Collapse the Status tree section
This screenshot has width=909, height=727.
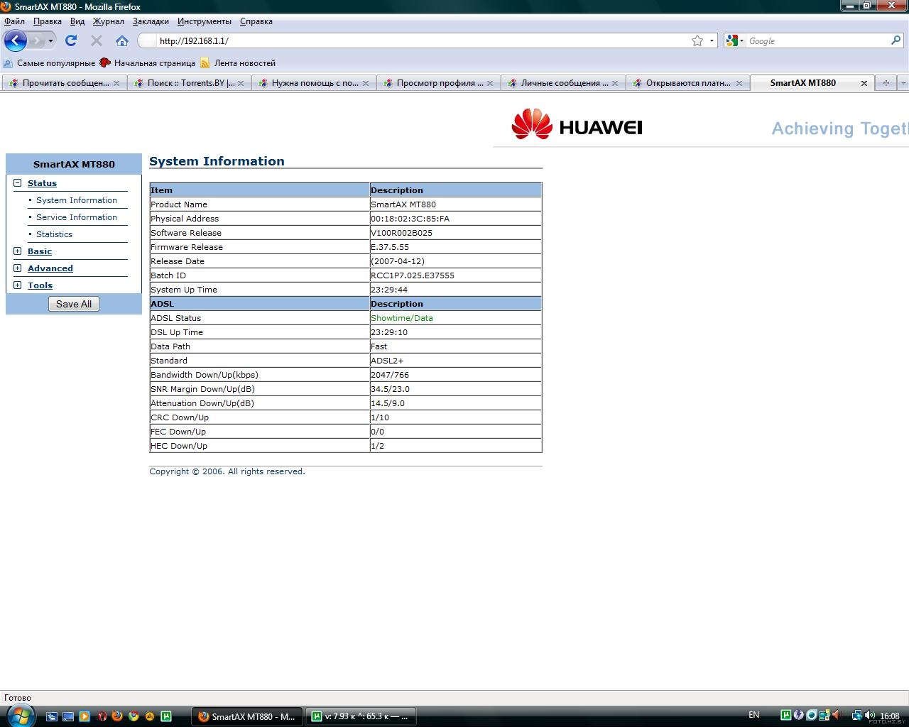18,183
